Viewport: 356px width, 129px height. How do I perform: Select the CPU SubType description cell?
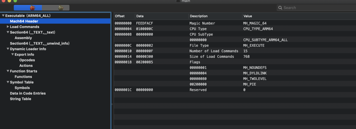[x=201, y=34]
